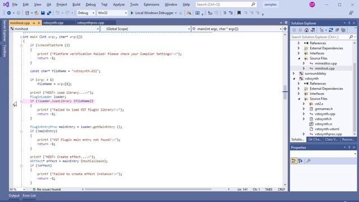Viewport: 359px width, 202px height.
Task: Click the editor horizontal scrollbar
Action: click(x=148, y=190)
